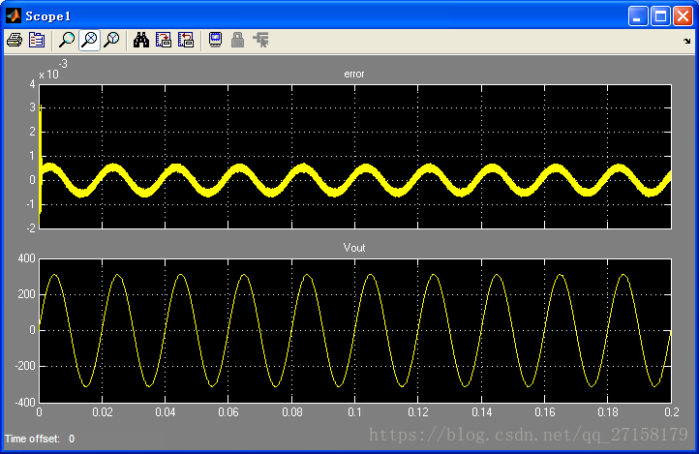Screen dimensions: 699x454
Task: Click the Scope1 title bar text
Action: coord(47,16)
